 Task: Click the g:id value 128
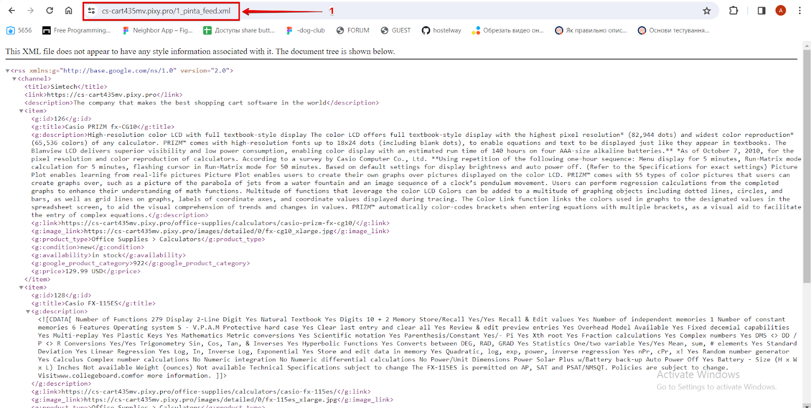tap(60, 295)
